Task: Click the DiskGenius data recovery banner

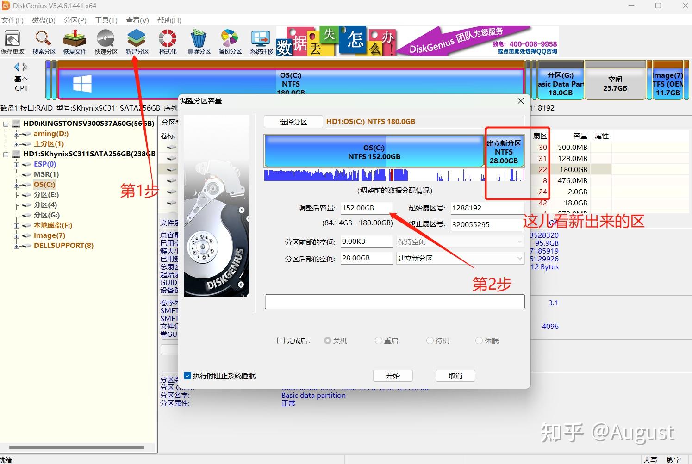Action: pos(418,41)
